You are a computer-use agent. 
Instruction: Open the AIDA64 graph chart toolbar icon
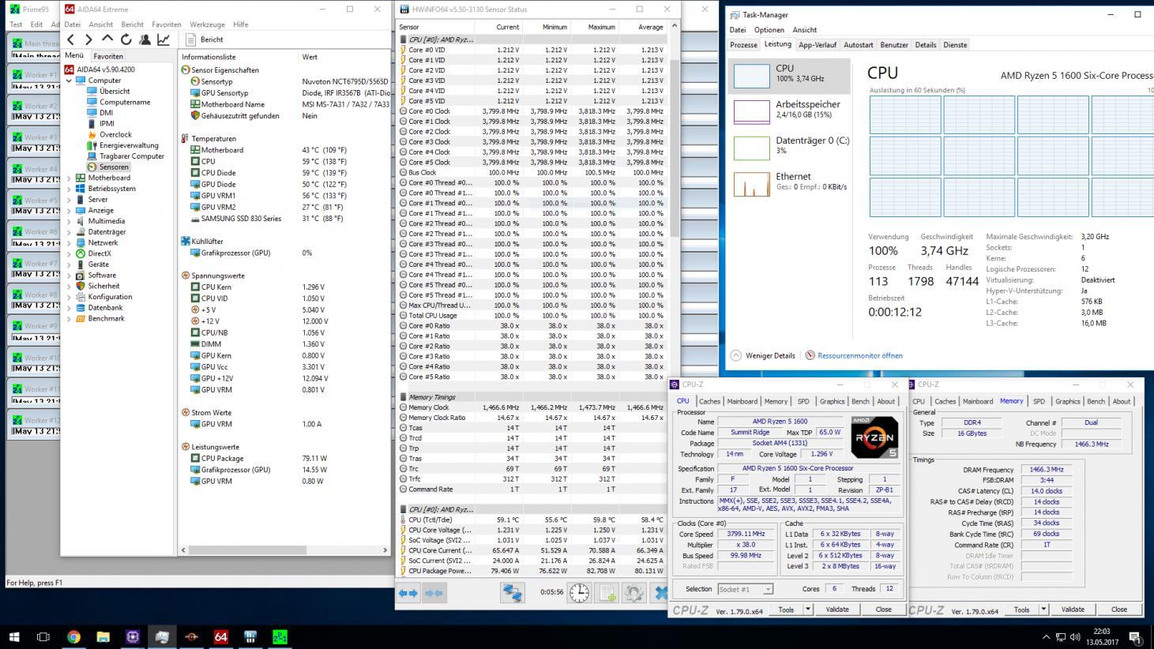pyautogui.click(x=164, y=39)
